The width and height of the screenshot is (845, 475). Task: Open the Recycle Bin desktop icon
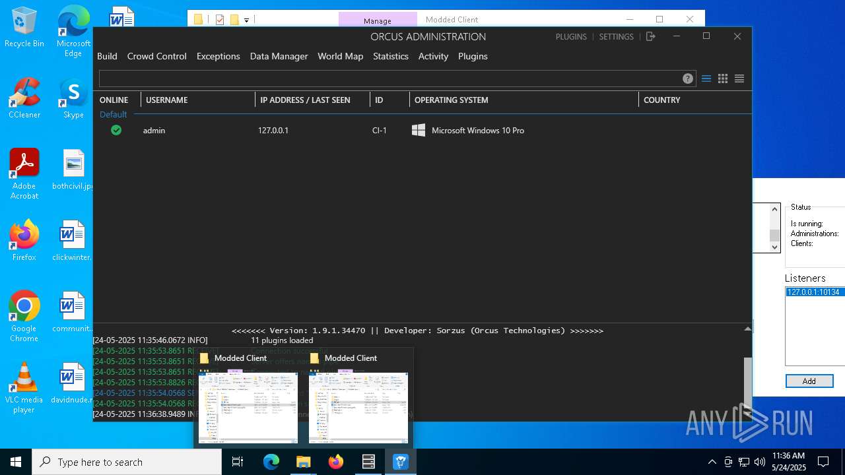point(24,28)
